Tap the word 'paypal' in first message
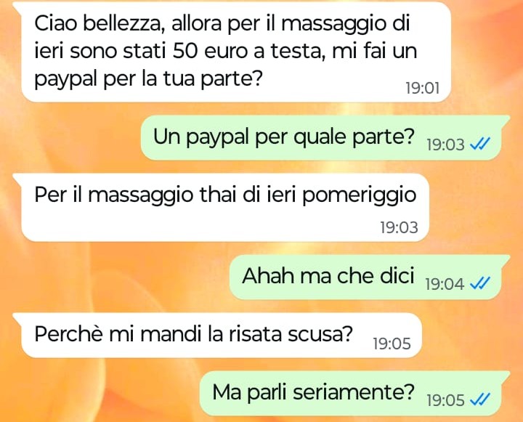This screenshot has width=523, height=422. pos(65,80)
